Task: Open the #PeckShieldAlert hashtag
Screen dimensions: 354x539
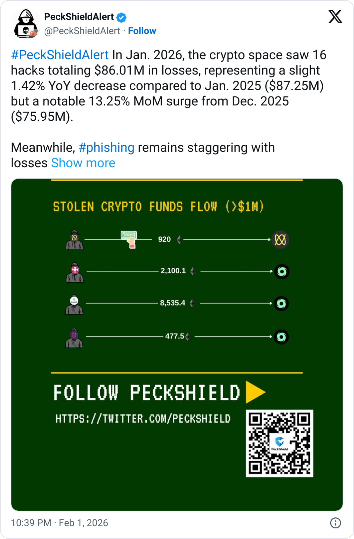Action: click(60, 55)
